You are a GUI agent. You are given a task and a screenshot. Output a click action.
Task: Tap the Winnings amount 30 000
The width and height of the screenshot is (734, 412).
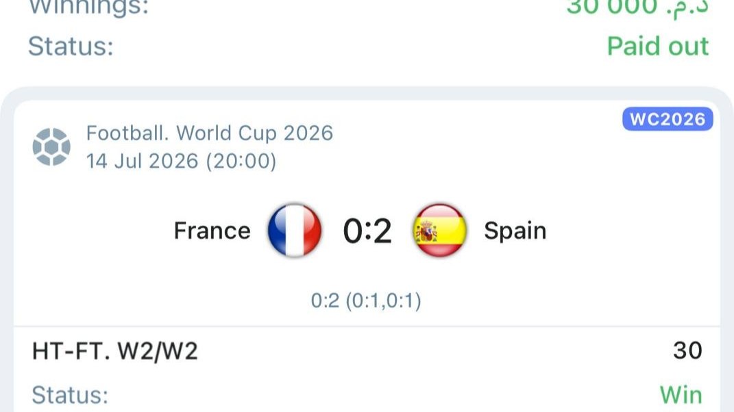click(x=612, y=7)
